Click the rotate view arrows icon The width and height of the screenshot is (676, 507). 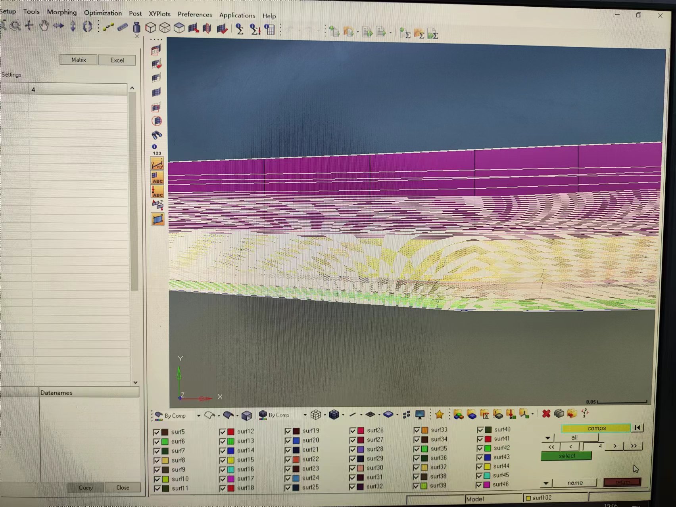(x=87, y=27)
